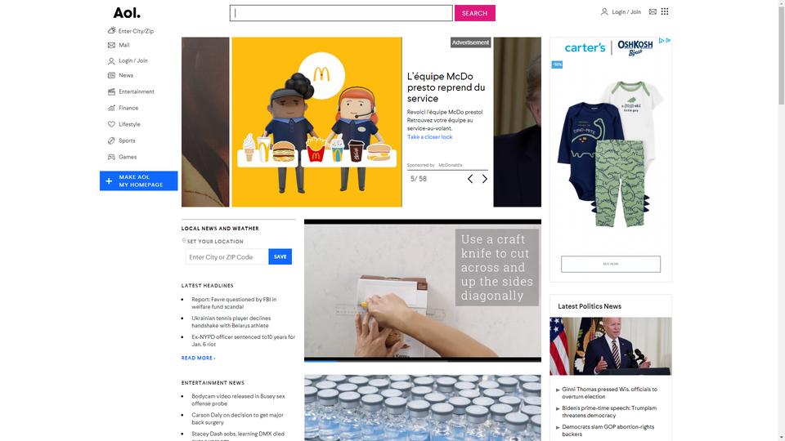785x441 pixels.
Task: Select the Finance chart icon
Action: click(x=111, y=108)
